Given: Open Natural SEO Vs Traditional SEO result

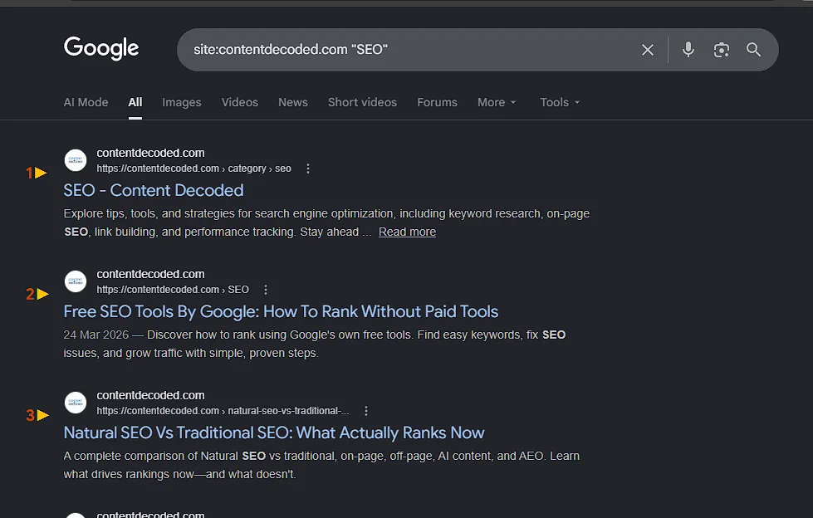Looking at the screenshot, I should (x=274, y=433).
